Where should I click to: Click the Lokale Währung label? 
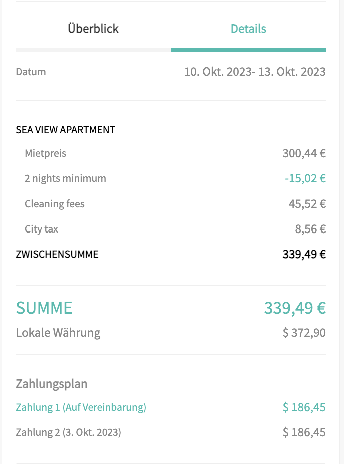pyautogui.click(x=58, y=332)
